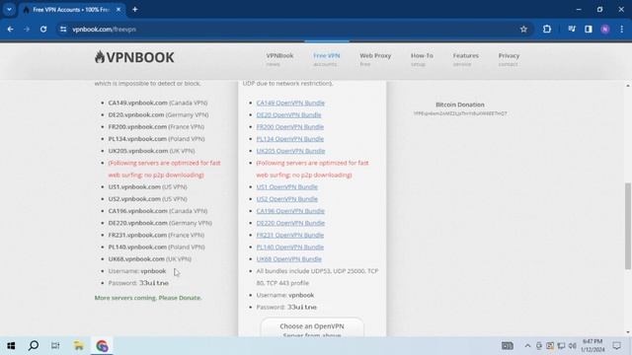632x355 pixels.
Task: Click the PL134.vpnbook.com server text
Action: point(137,139)
